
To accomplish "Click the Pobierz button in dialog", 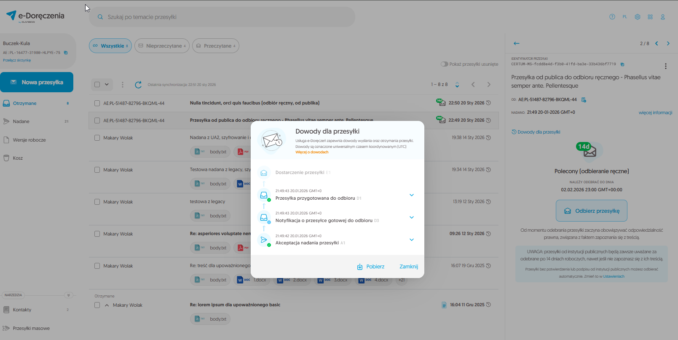I will (x=370, y=267).
